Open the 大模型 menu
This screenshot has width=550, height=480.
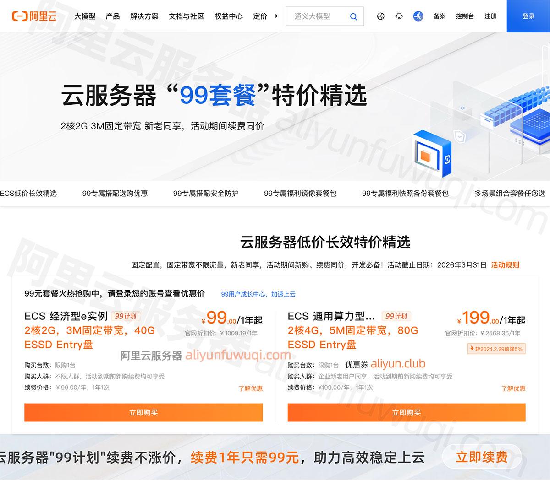[85, 16]
